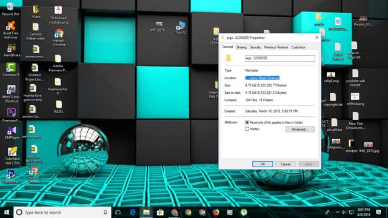388x218 pixels.
Task: Select the Avast Free Antivirus shortcut
Action: (10, 30)
